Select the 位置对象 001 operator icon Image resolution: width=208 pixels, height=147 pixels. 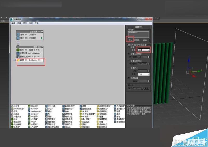(18, 53)
